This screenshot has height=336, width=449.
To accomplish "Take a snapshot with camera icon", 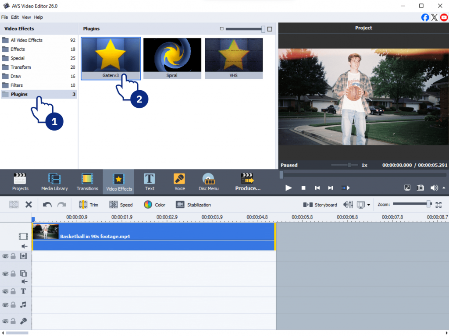I will tap(420, 187).
